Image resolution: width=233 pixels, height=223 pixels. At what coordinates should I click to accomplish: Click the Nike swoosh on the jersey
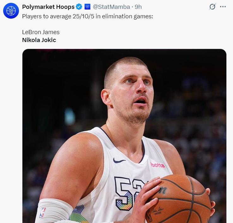(119, 161)
